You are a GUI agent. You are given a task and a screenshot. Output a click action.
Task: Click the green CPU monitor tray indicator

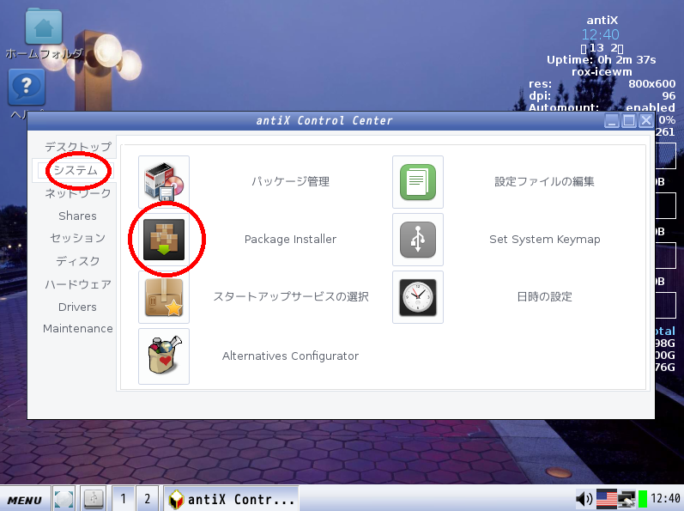643,499
